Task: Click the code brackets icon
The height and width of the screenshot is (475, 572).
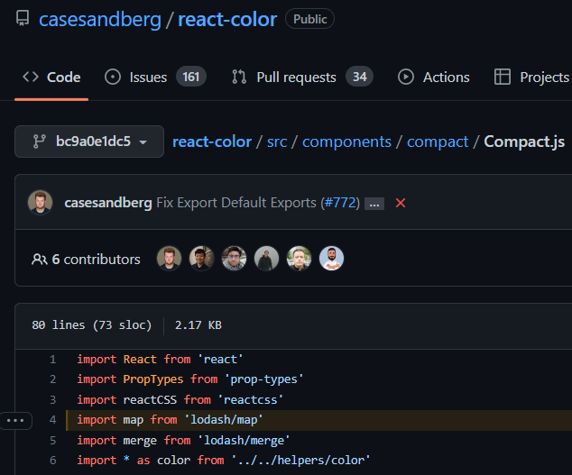Action: pos(31,77)
